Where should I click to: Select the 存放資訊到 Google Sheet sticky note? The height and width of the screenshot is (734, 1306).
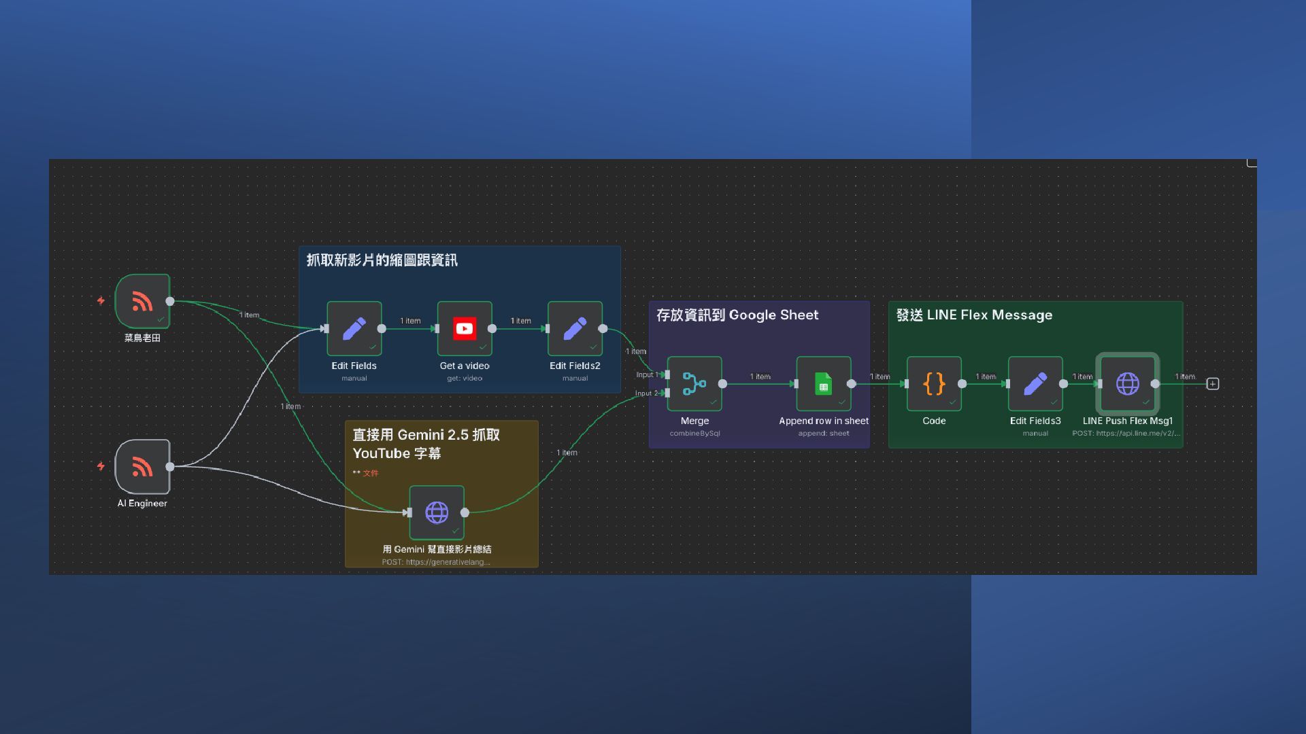click(x=737, y=315)
